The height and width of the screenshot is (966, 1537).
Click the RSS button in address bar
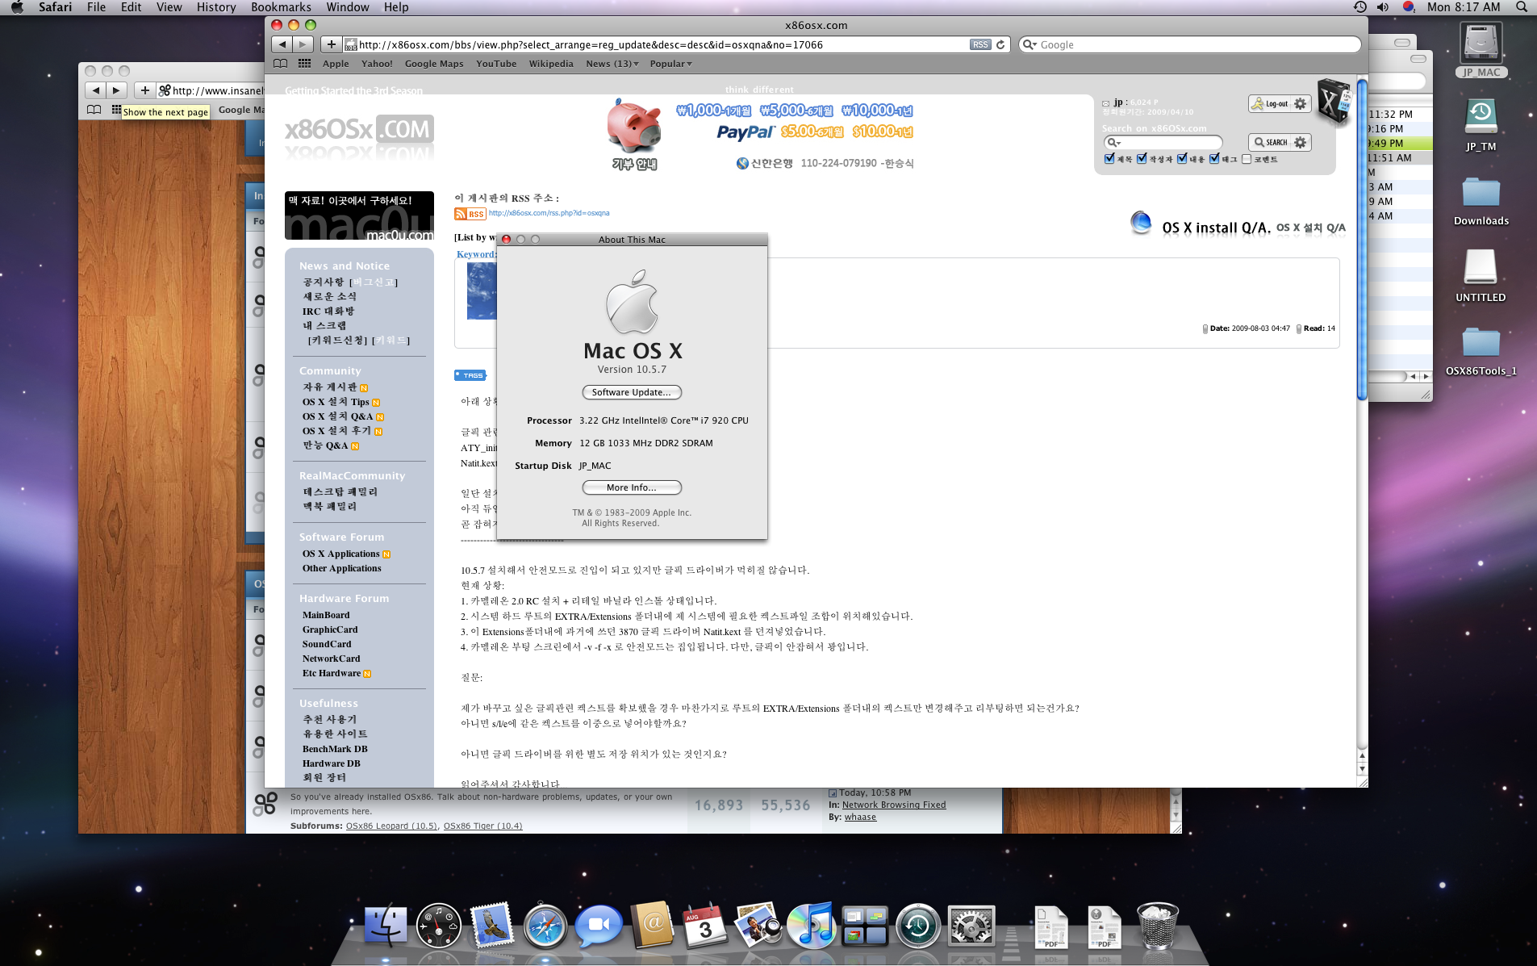click(979, 44)
